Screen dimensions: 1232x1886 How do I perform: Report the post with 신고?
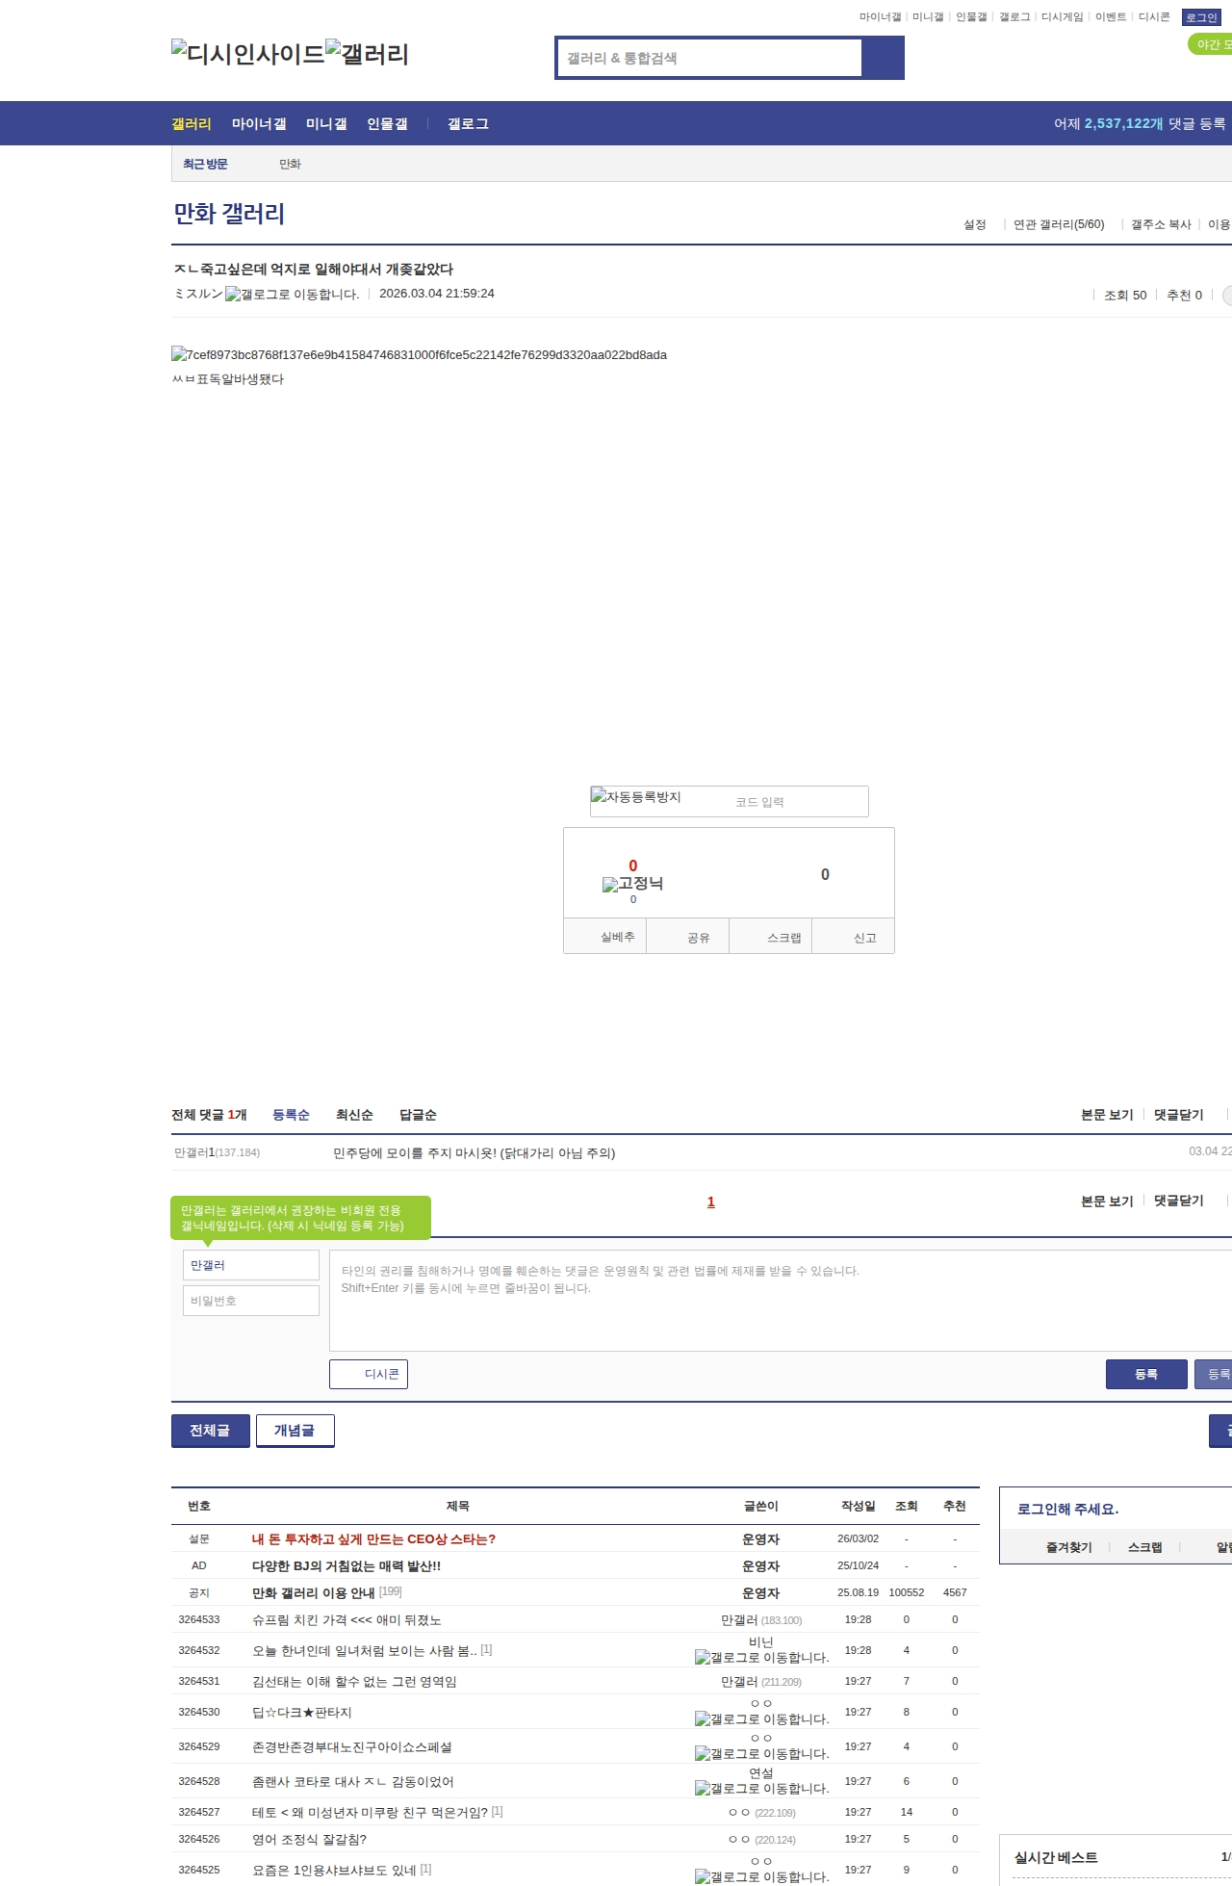854,937
